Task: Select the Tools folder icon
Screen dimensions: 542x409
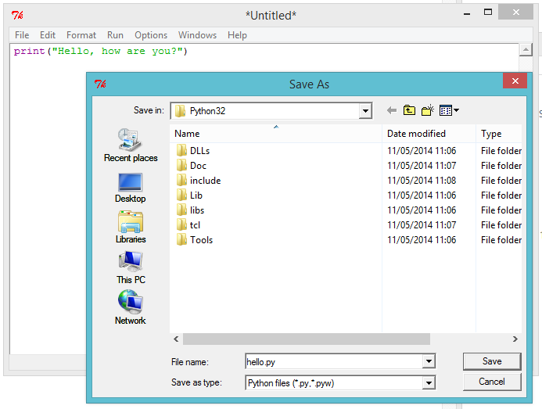Action: 181,240
